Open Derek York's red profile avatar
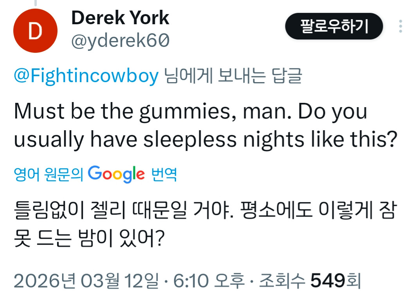 click(35, 31)
